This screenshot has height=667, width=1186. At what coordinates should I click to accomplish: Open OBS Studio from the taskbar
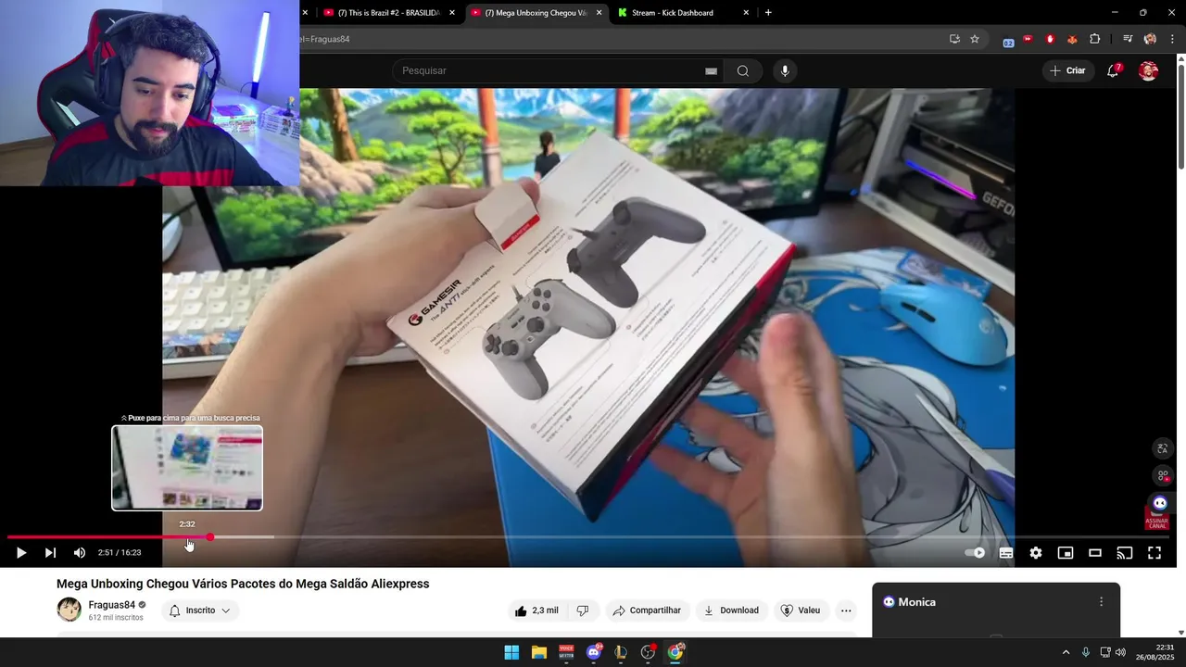click(x=649, y=652)
